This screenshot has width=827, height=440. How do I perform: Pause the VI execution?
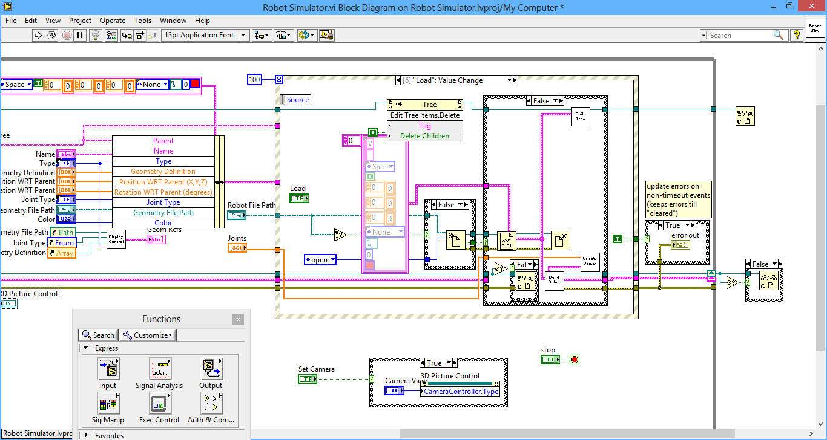[80, 35]
